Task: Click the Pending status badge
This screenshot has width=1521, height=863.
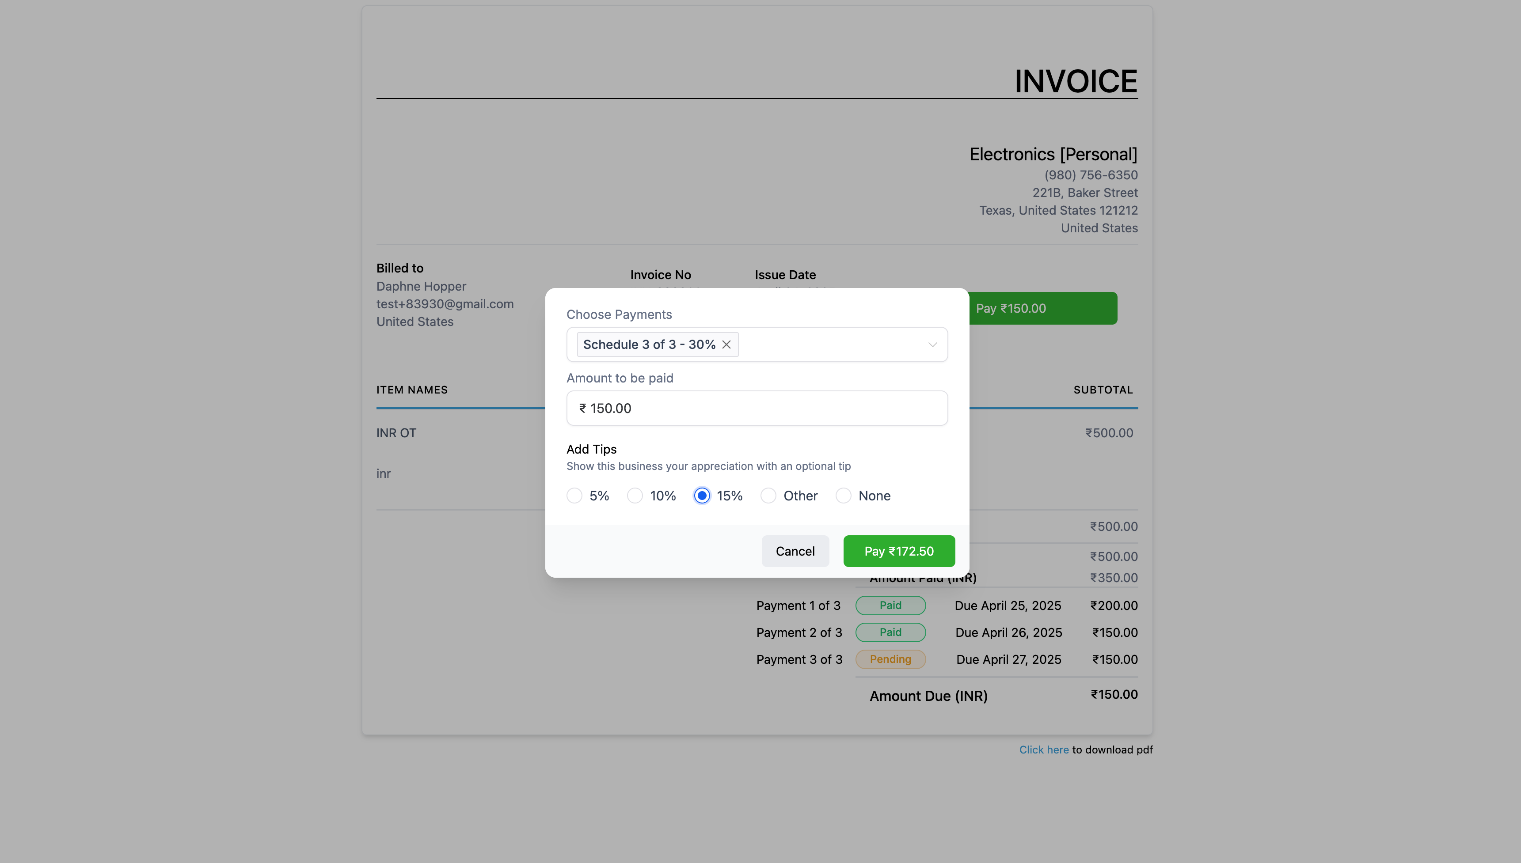Action: coord(890,659)
